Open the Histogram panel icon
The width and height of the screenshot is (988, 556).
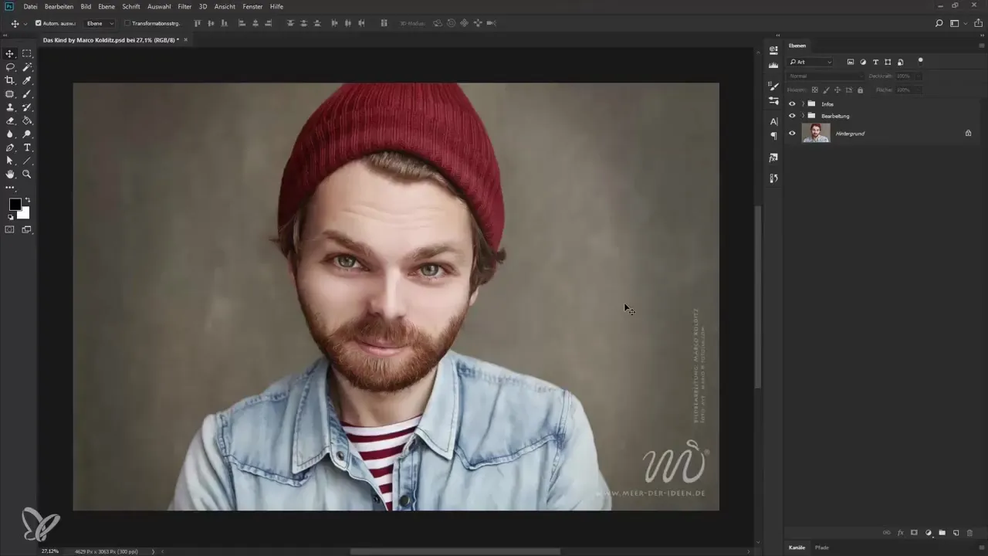coord(773,66)
